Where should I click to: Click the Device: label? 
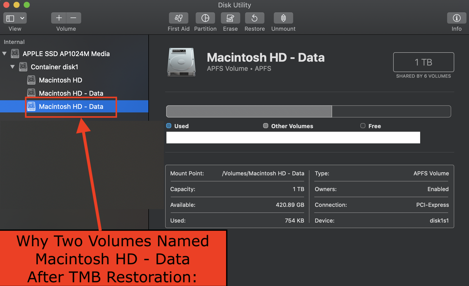324,221
